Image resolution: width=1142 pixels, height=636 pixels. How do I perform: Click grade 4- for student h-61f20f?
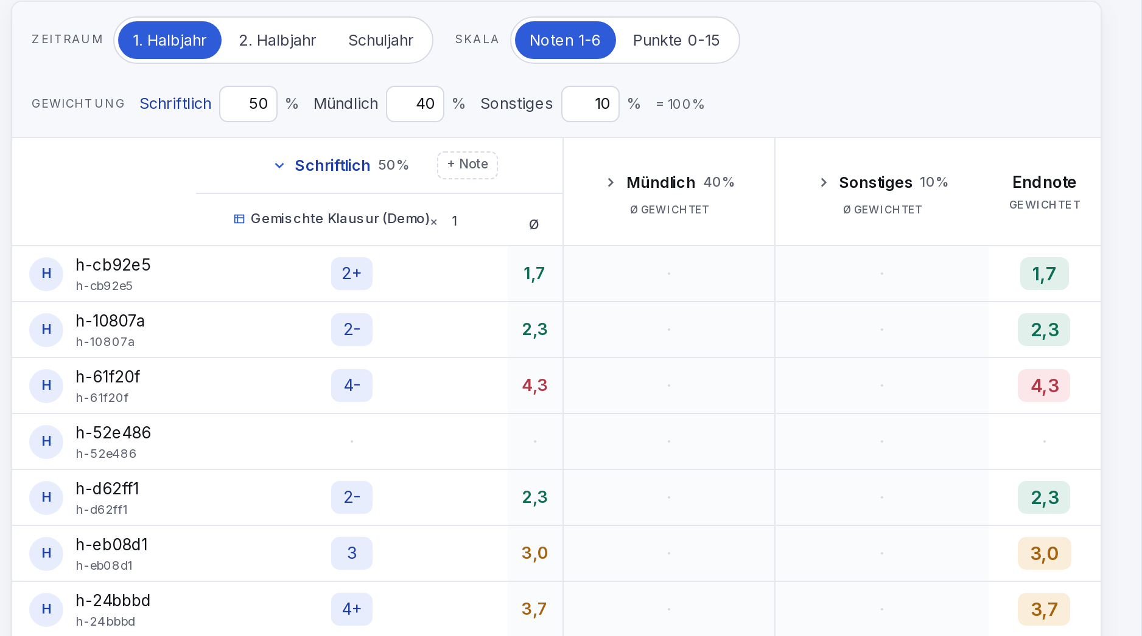coord(352,385)
